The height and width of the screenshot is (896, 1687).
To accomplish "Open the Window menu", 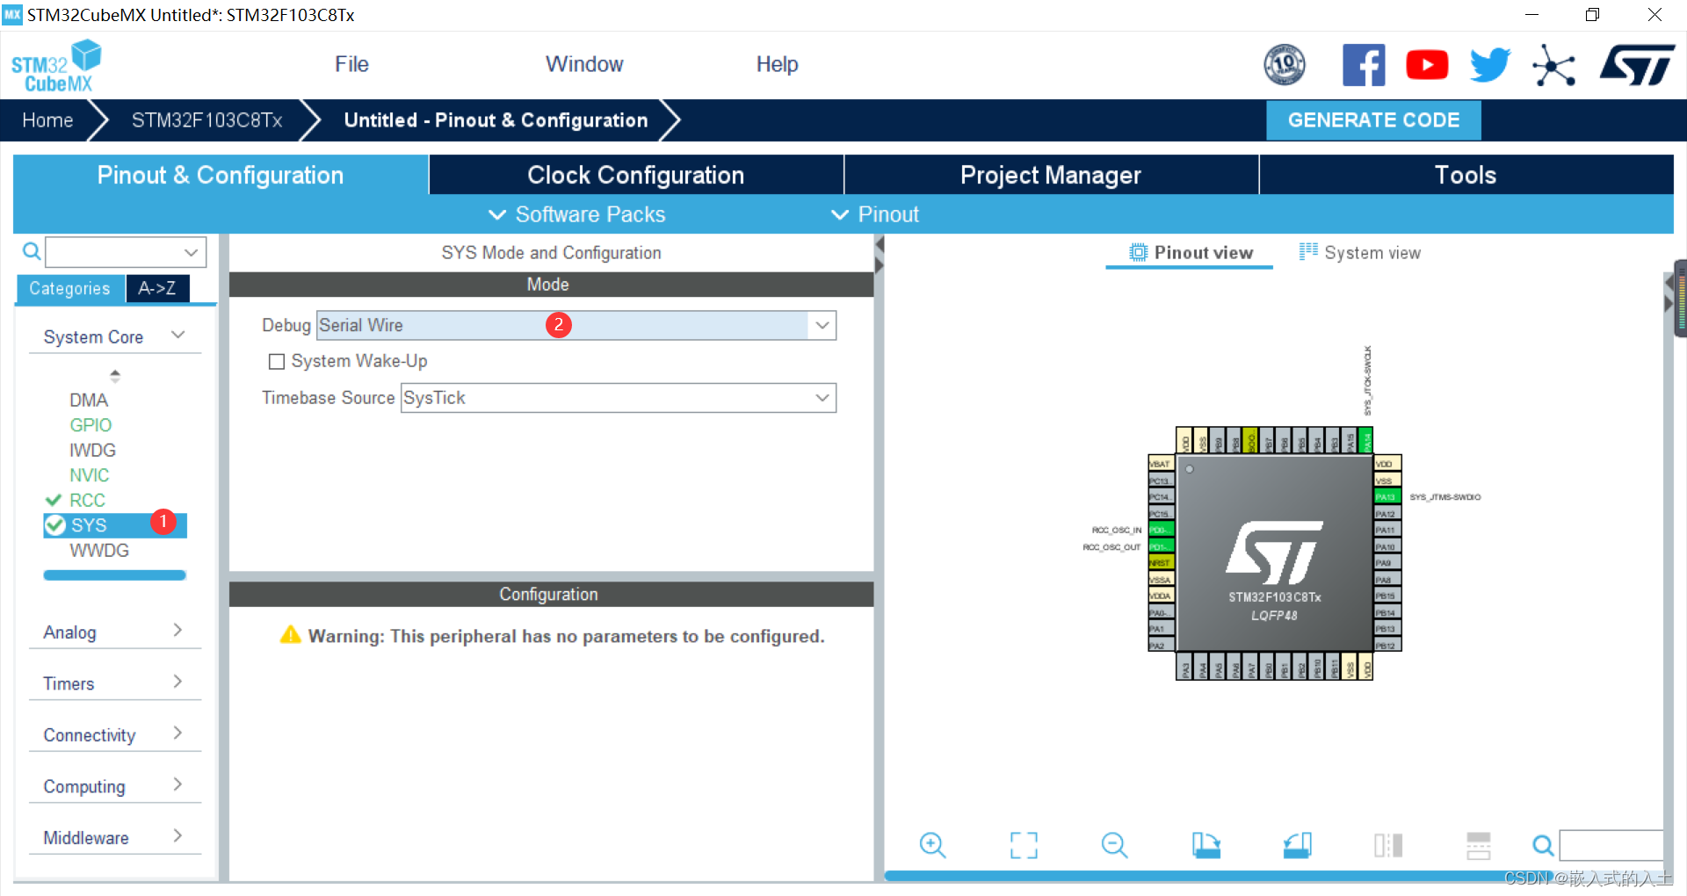I will click(583, 63).
